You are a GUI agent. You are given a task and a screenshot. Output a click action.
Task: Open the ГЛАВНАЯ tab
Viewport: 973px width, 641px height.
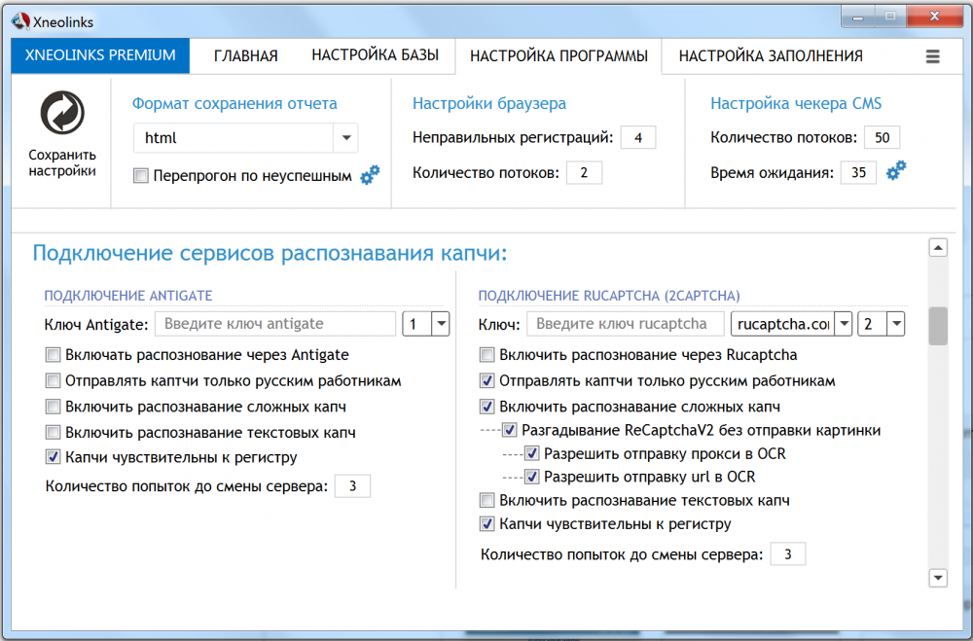pyautogui.click(x=246, y=55)
